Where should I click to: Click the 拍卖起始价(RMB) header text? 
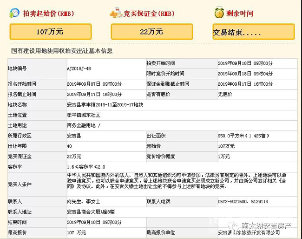point(48,14)
